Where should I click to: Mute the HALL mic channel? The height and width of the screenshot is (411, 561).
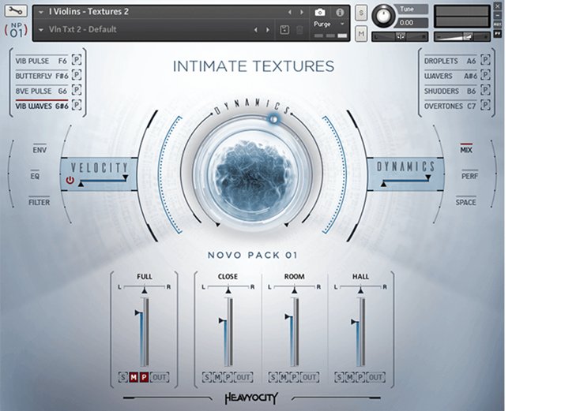(349, 377)
